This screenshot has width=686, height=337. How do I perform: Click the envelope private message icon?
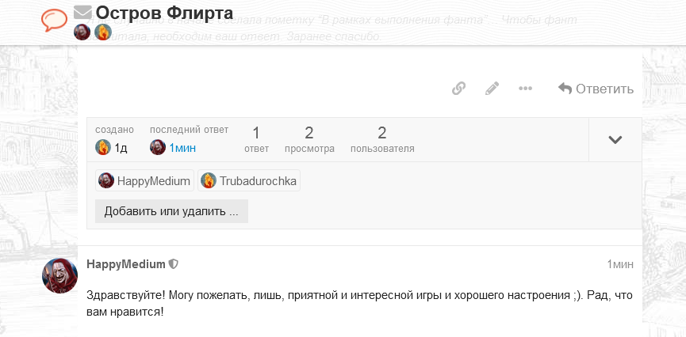[82, 12]
